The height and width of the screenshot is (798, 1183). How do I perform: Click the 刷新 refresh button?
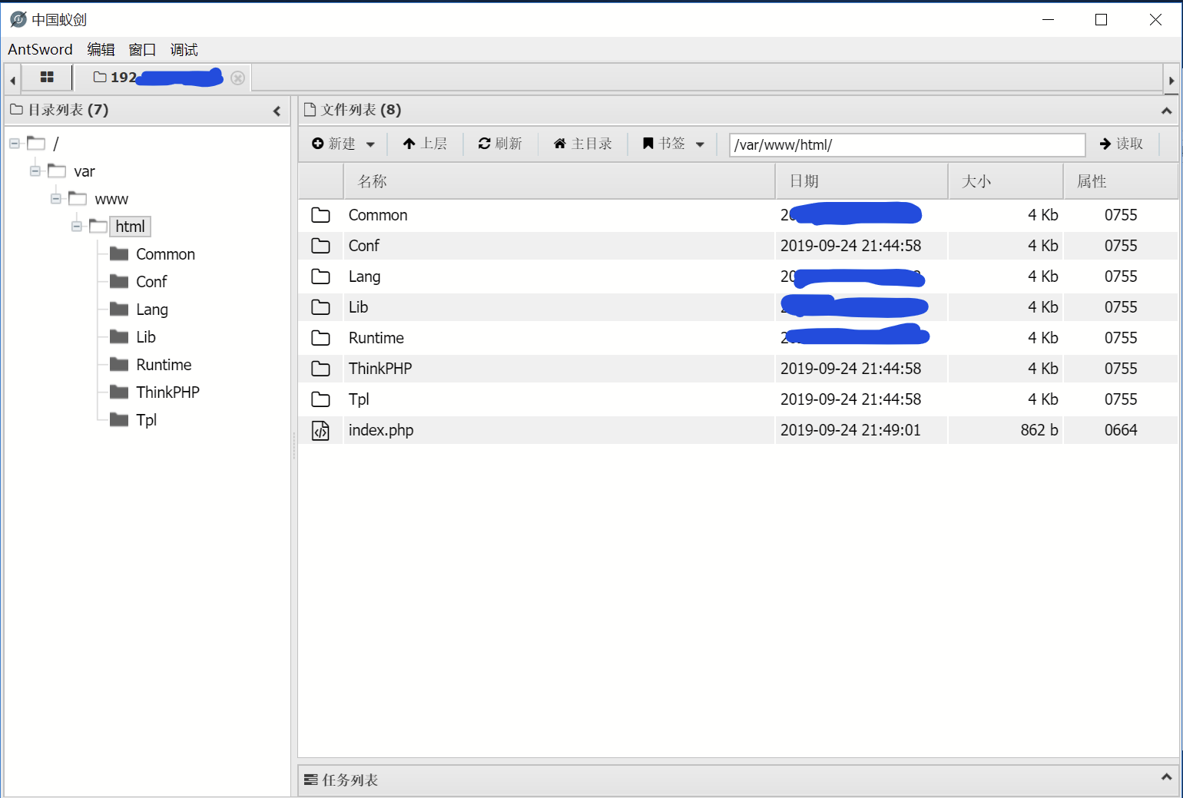click(500, 144)
